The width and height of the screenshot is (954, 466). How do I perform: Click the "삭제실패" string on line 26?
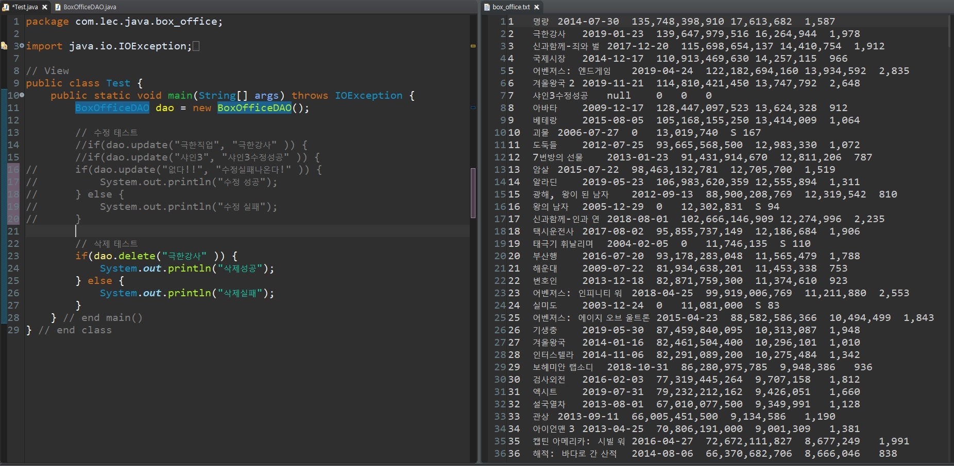pos(243,293)
